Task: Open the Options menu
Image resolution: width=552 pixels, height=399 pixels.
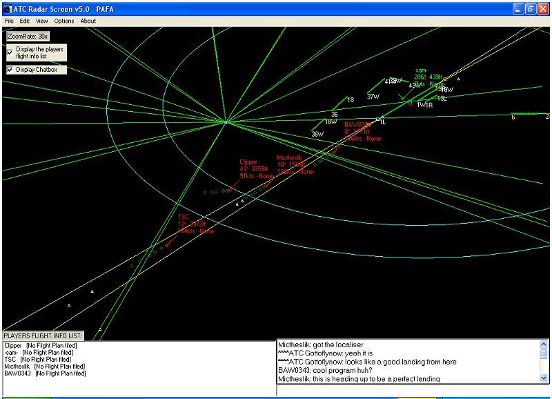Action: point(64,21)
